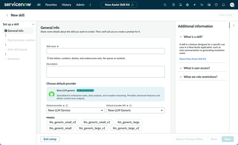This screenshot has width=238, height=145.
Task: Open the help question mark icon
Action: tap(216, 5)
